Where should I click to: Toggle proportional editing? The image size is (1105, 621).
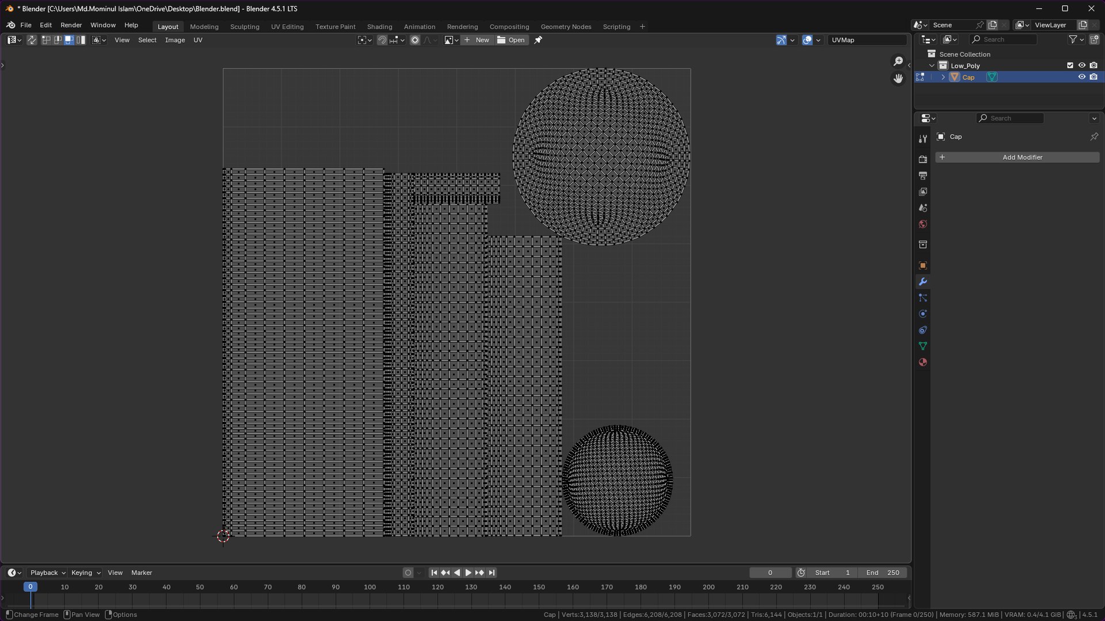click(x=414, y=40)
